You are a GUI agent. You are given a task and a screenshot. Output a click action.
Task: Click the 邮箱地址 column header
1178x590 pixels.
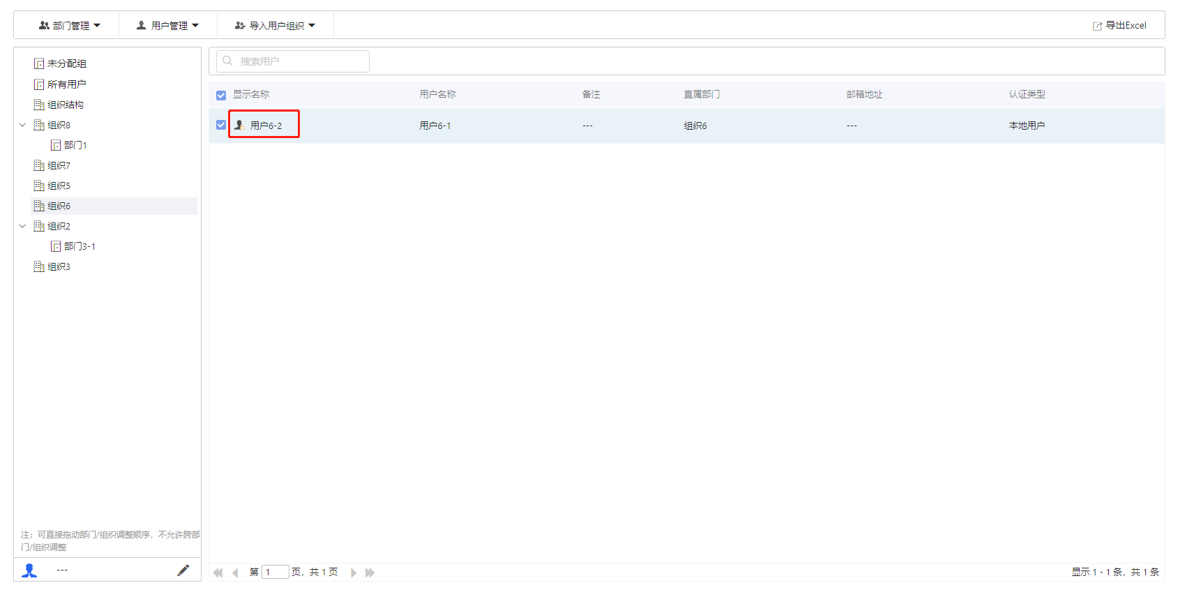[864, 94]
